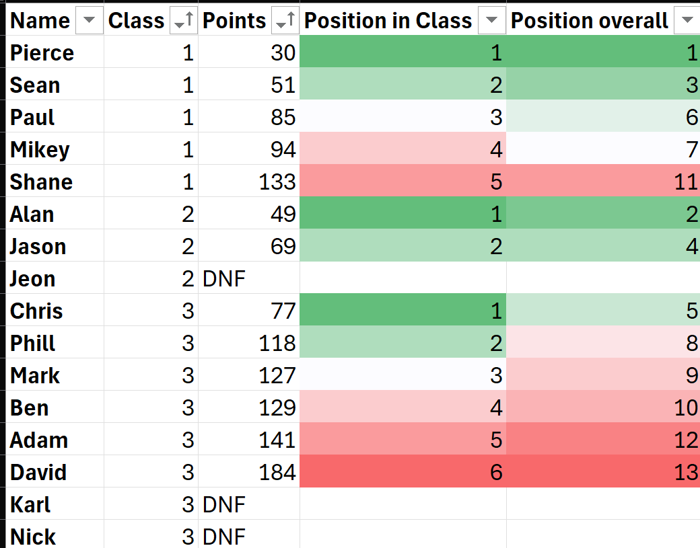Click Shane's red Position in Class cell

pyautogui.click(x=403, y=181)
